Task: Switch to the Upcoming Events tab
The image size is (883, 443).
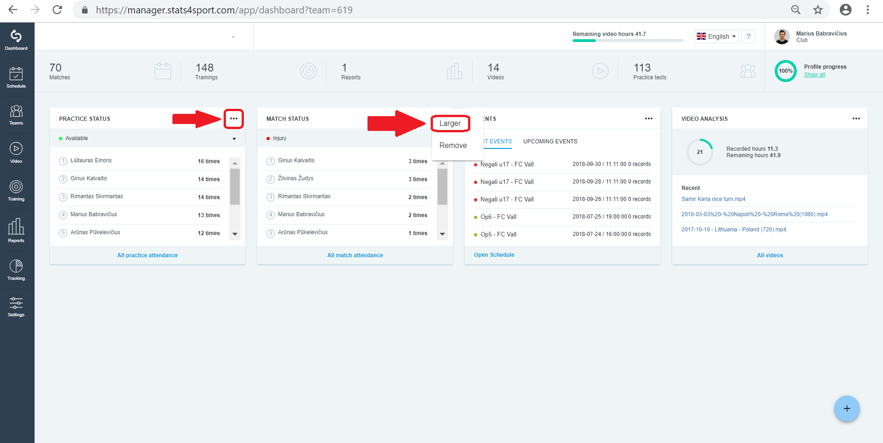Action: 550,142
